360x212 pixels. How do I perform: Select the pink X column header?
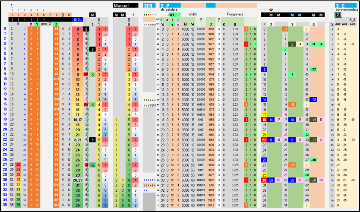(x=31, y=24)
